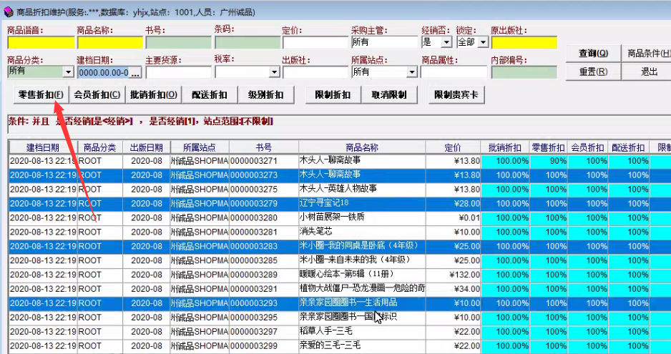The image size is (671, 354).
Task: Open the 经销否 dropdown
Action: (446, 42)
